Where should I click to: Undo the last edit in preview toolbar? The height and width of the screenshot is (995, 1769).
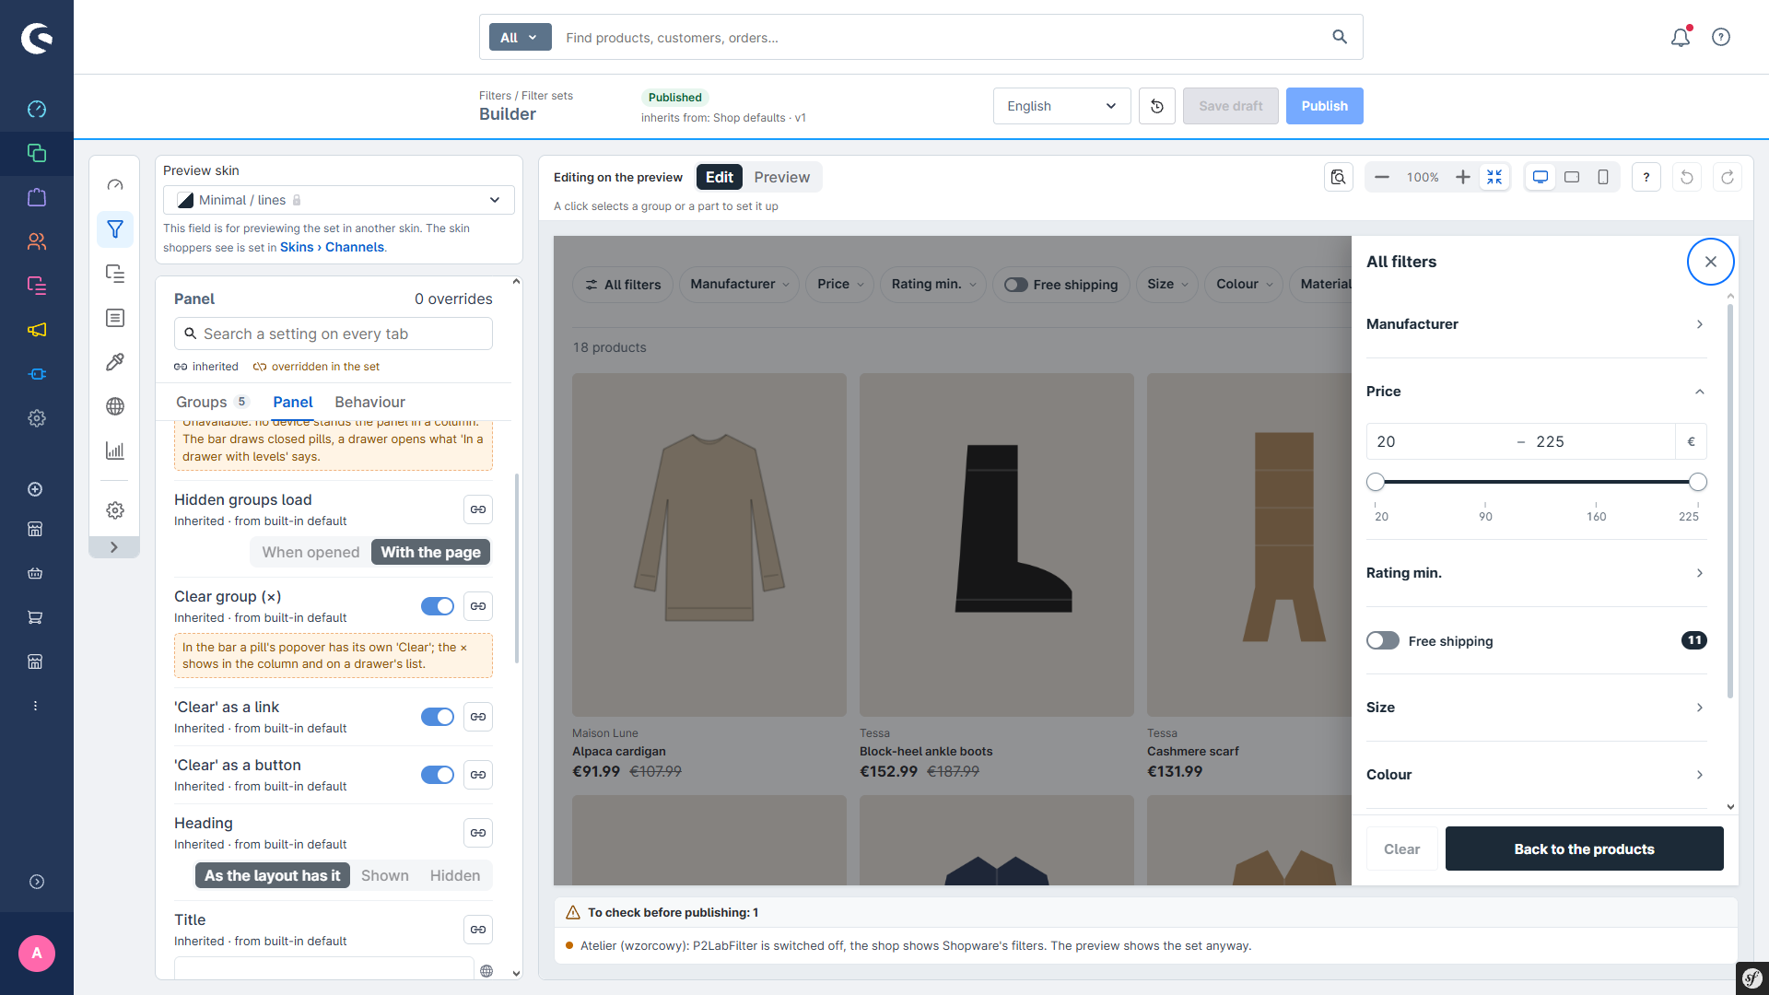1687,177
